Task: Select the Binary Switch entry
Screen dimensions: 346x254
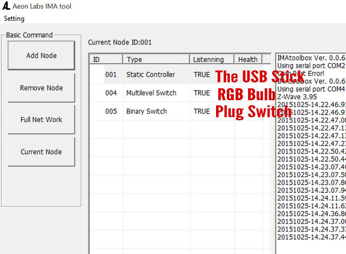Action: click(x=147, y=111)
